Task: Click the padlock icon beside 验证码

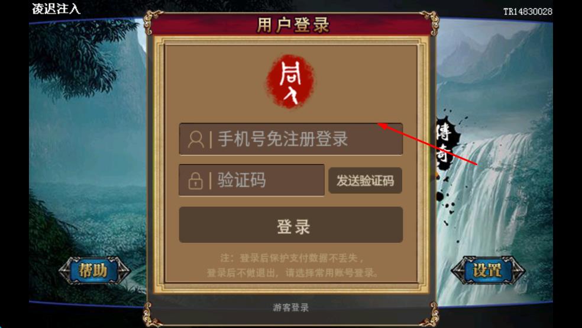Action: (x=196, y=181)
